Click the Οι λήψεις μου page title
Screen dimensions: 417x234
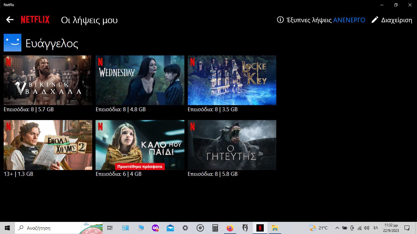(89, 20)
